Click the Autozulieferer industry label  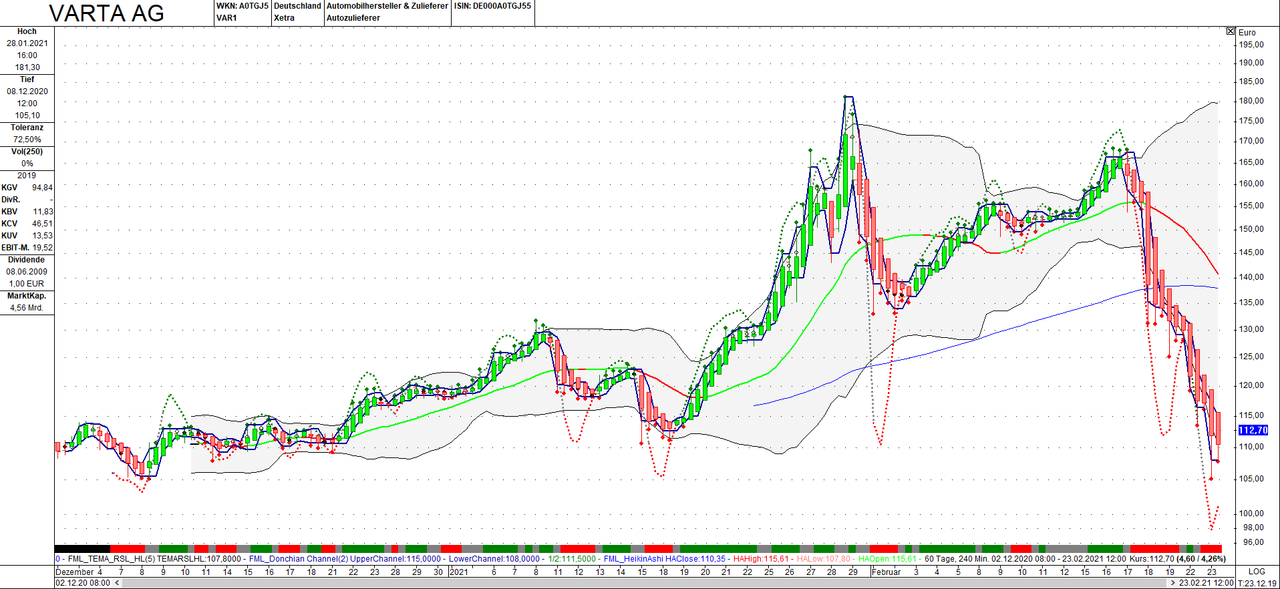(353, 18)
